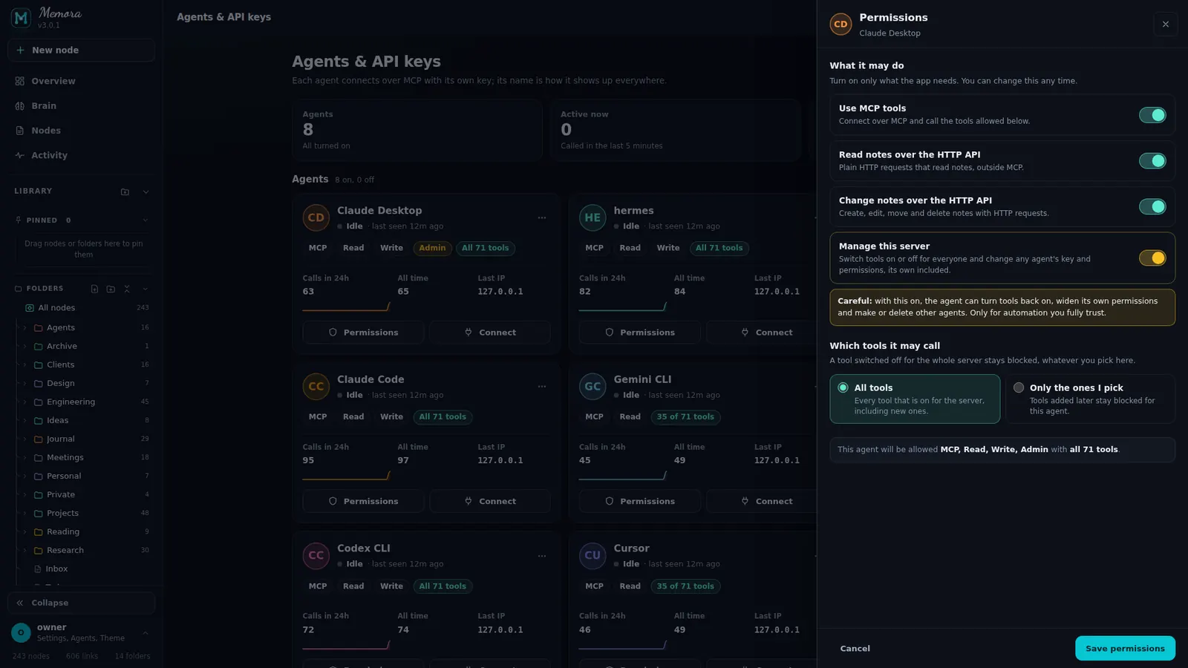
Task: Close the Permissions panel
Action: click(x=1166, y=24)
